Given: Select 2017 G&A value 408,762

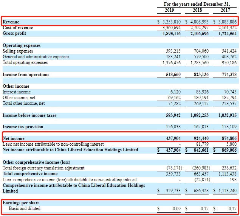Looking at the screenshot, I should pos(229,57).
